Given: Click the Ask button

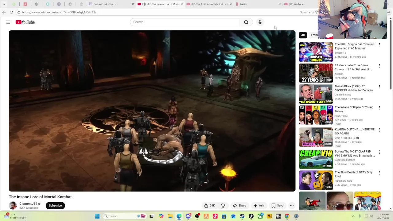Looking at the screenshot, I should point(259,206).
